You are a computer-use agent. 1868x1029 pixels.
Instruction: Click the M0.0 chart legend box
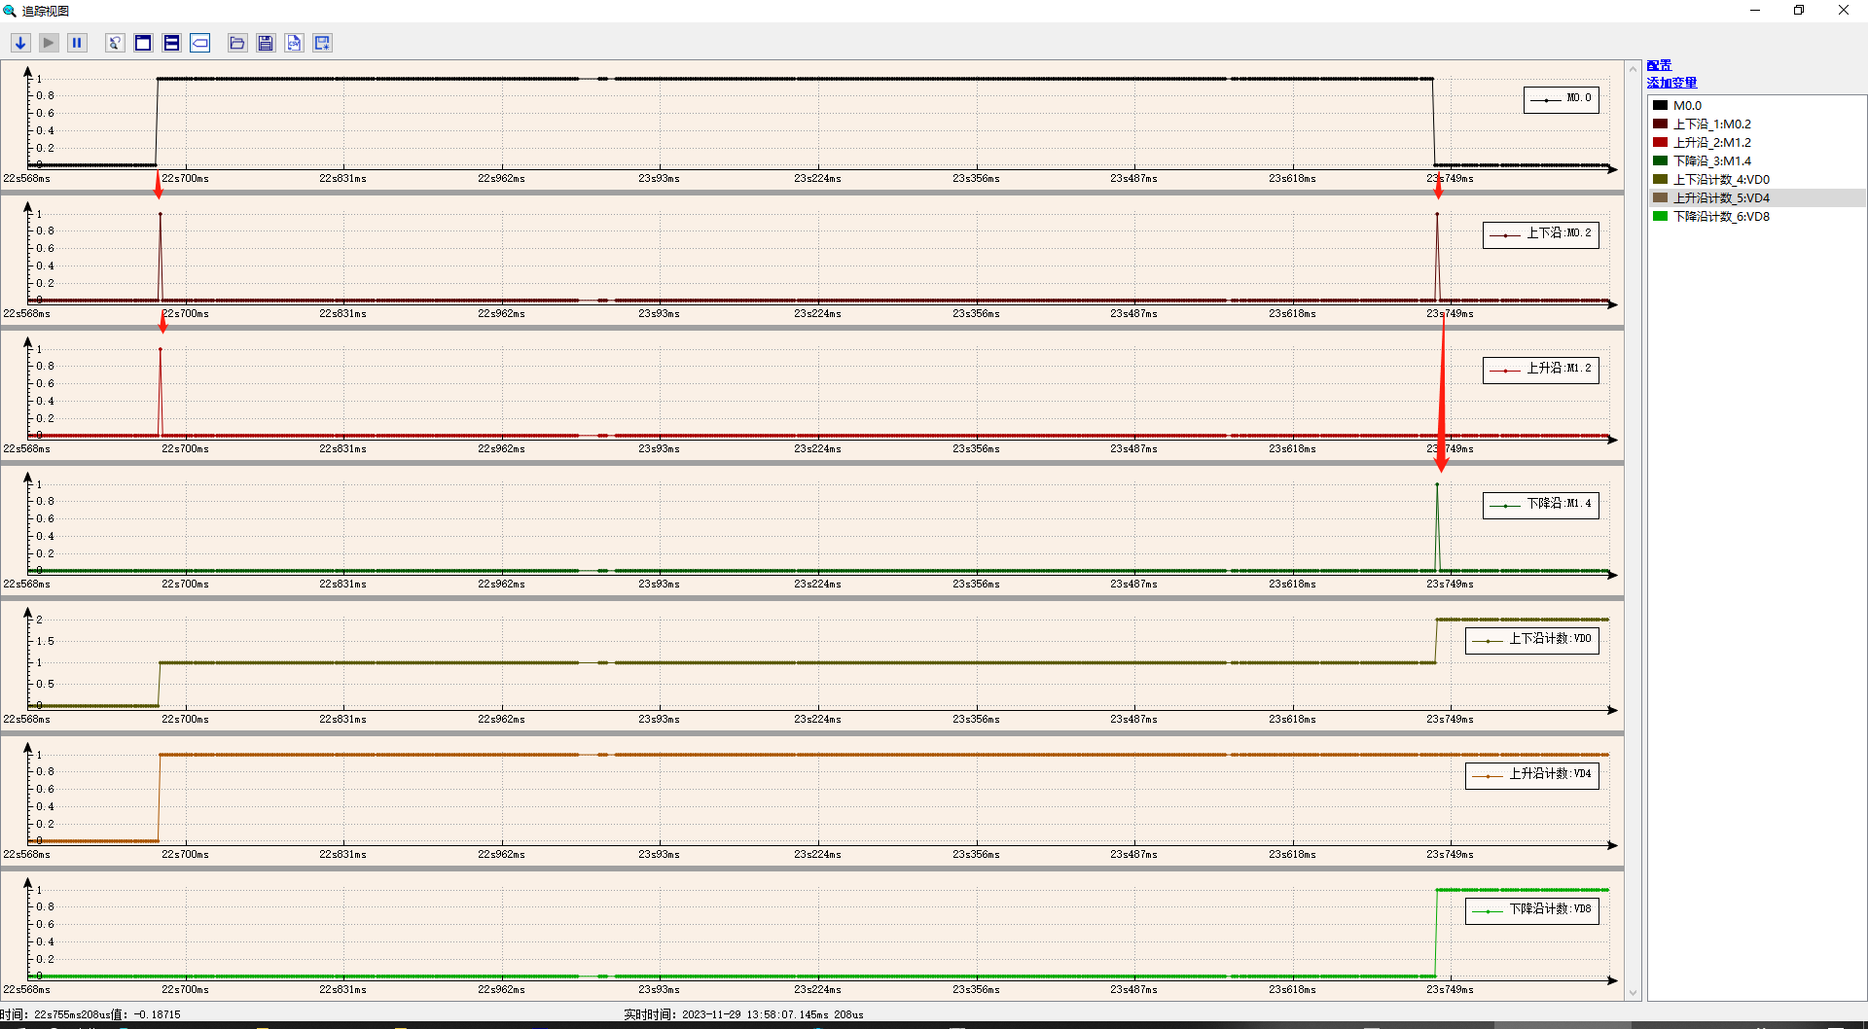(x=1561, y=99)
